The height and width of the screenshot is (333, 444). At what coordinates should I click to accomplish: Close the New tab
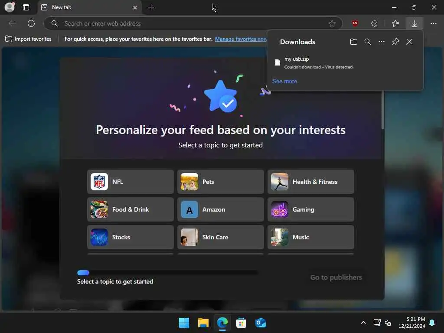pos(135,8)
